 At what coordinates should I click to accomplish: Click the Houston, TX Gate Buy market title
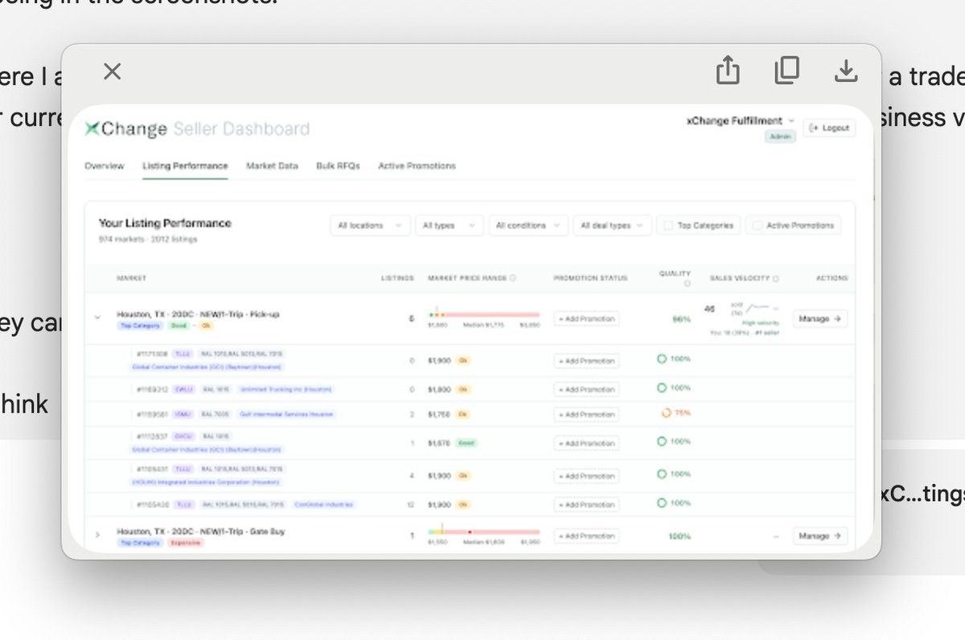(201, 531)
